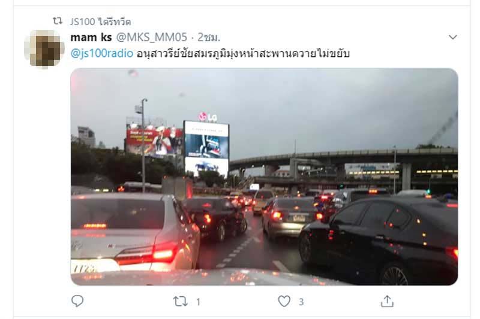The height and width of the screenshot is (319, 480).
Task: Click the red billboard in the photo
Action: (x=154, y=141)
